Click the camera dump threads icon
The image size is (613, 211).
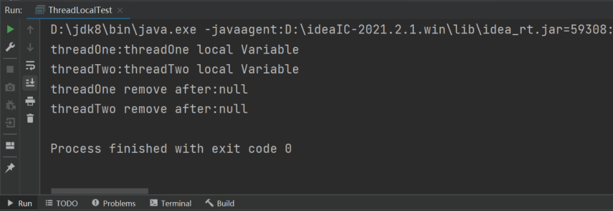pyautogui.click(x=10, y=87)
